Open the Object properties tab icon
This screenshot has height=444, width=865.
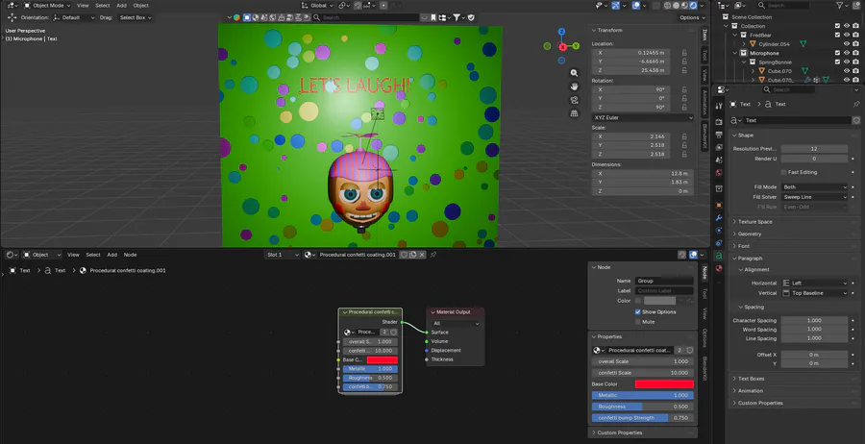[719, 205]
